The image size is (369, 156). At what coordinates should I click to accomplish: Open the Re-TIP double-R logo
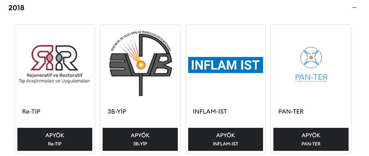(55, 58)
